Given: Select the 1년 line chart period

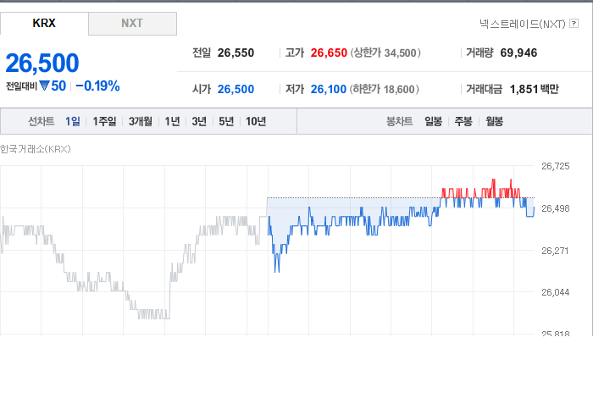Looking at the screenshot, I should [x=172, y=121].
